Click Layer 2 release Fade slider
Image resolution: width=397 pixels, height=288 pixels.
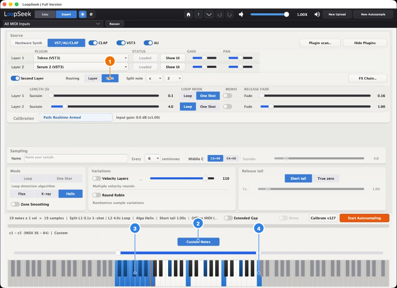click(315, 107)
